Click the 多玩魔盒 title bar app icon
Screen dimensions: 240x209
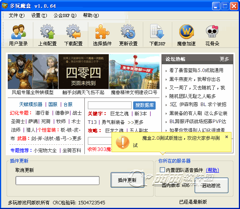5,6
